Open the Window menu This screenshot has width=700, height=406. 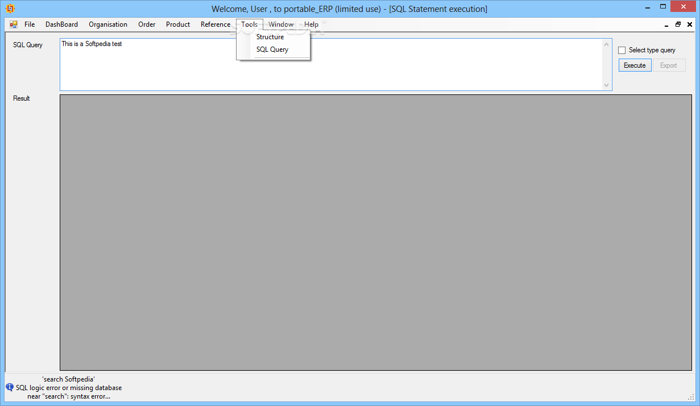(x=281, y=24)
